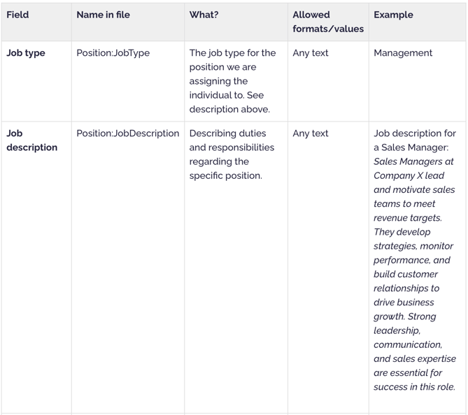Viewport: 468px width, 415px height.
Task: Click the italic "revenue targets." line
Action: 407,218
